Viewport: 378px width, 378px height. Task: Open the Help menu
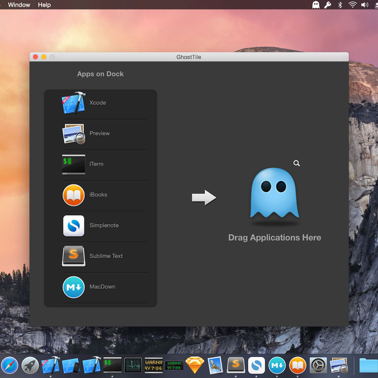click(44, 5)
